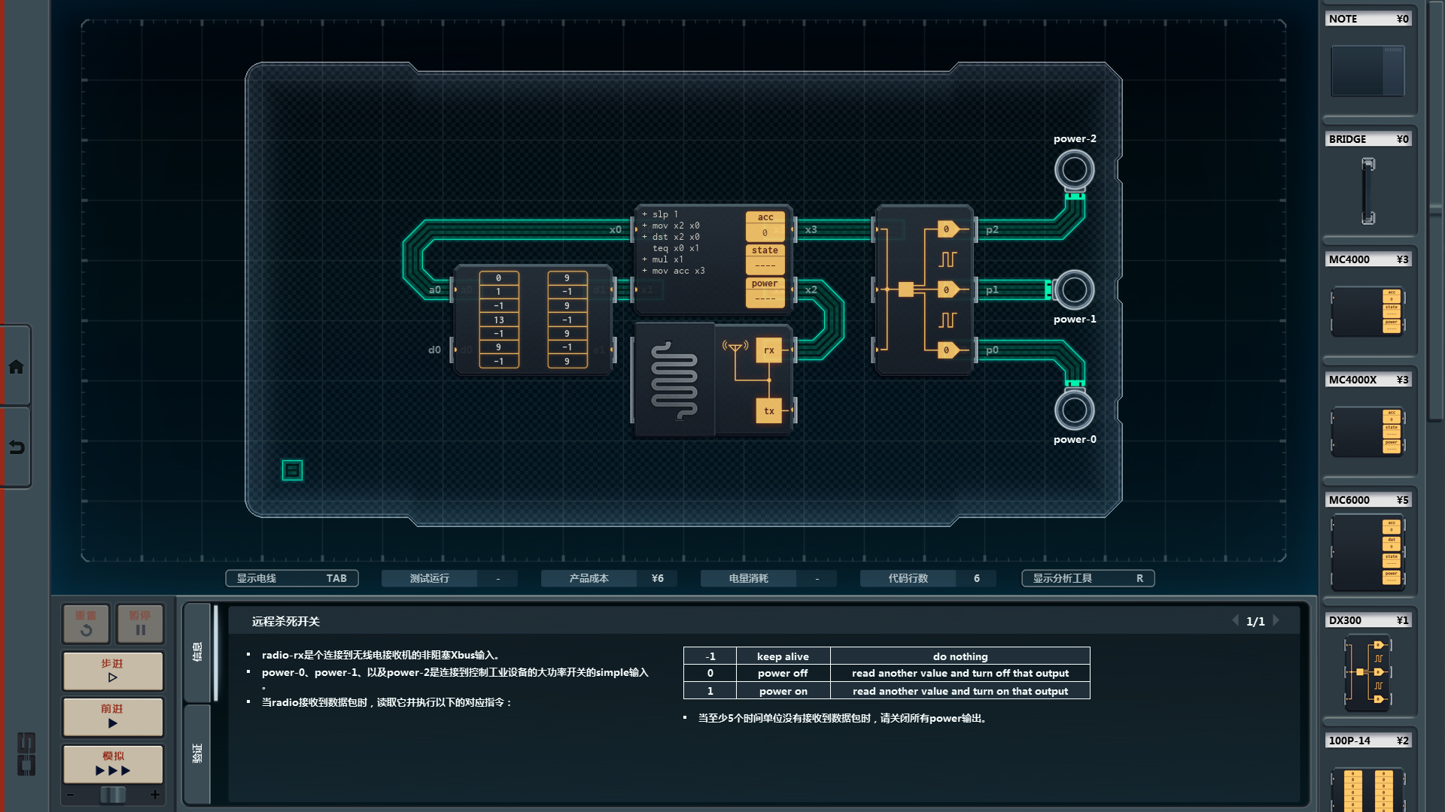This screenshot has width=1445, height=812.
Task: Open the 验证 verification tab
Action: [197, 753]
